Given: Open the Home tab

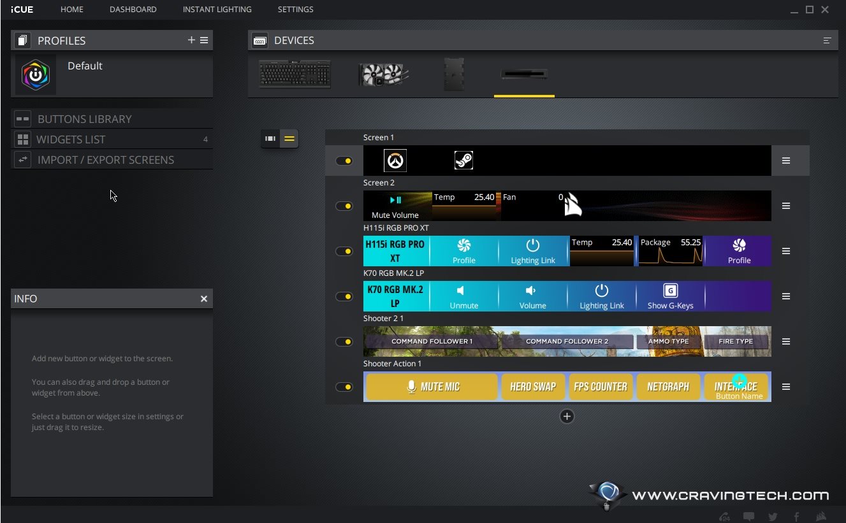Looking at the screenshot, I should click(x=72, y=10).
